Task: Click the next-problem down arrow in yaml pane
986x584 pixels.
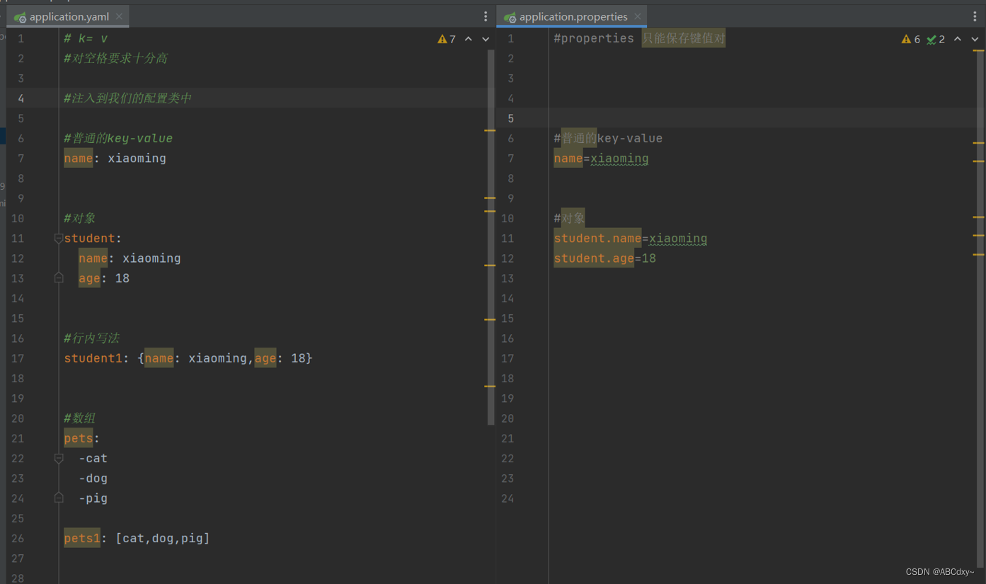Action: pyautogui.click(x=485, y=39)
